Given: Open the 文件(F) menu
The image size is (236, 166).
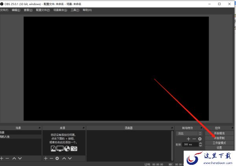Looking at the screenshot, I should tap(4, 10).
